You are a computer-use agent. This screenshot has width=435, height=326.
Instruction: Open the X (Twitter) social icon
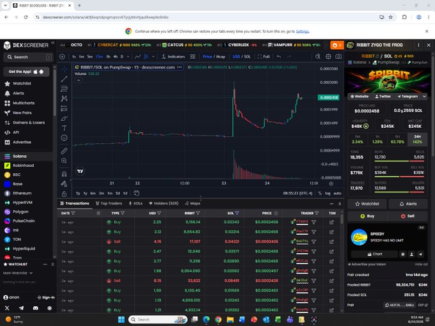tap(7, 308)
